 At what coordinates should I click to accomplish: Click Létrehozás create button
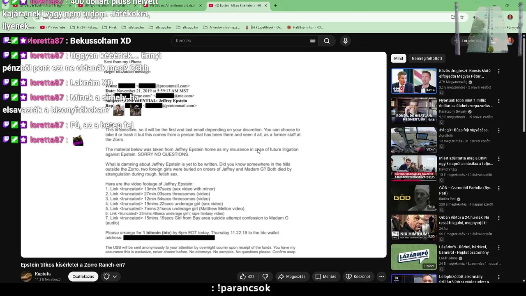467,41
